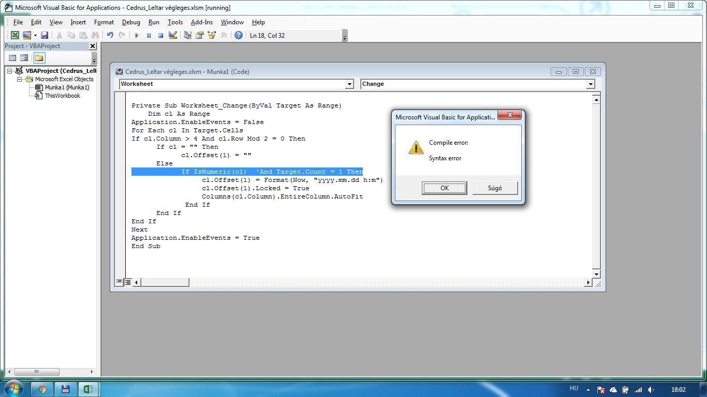Collapse the VBAProject tree node
707x397 pixels.
click(10, 71)
